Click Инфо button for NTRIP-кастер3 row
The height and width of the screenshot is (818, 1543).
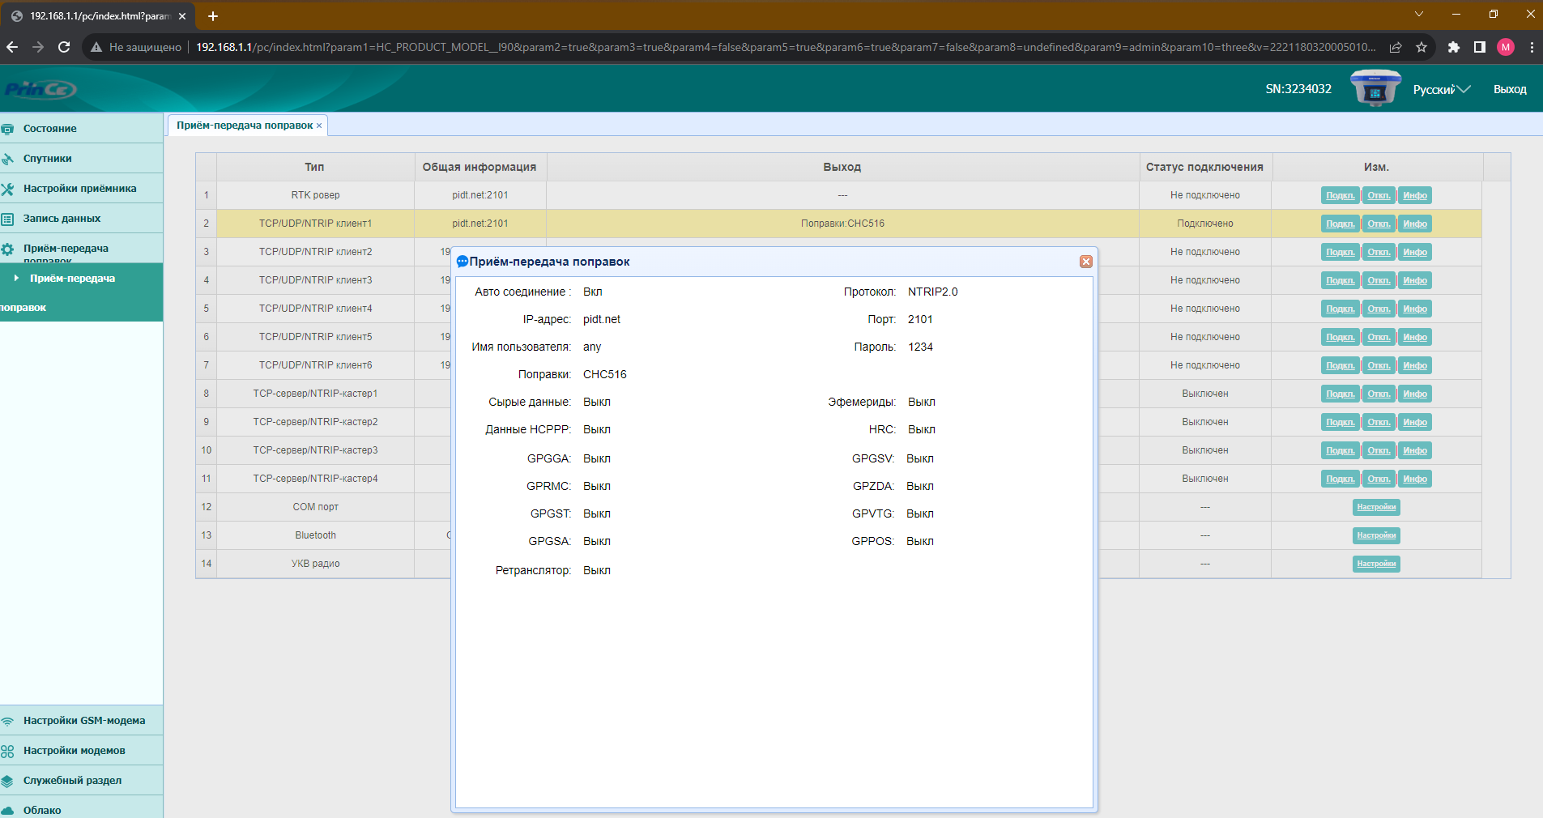point(1415,450)
